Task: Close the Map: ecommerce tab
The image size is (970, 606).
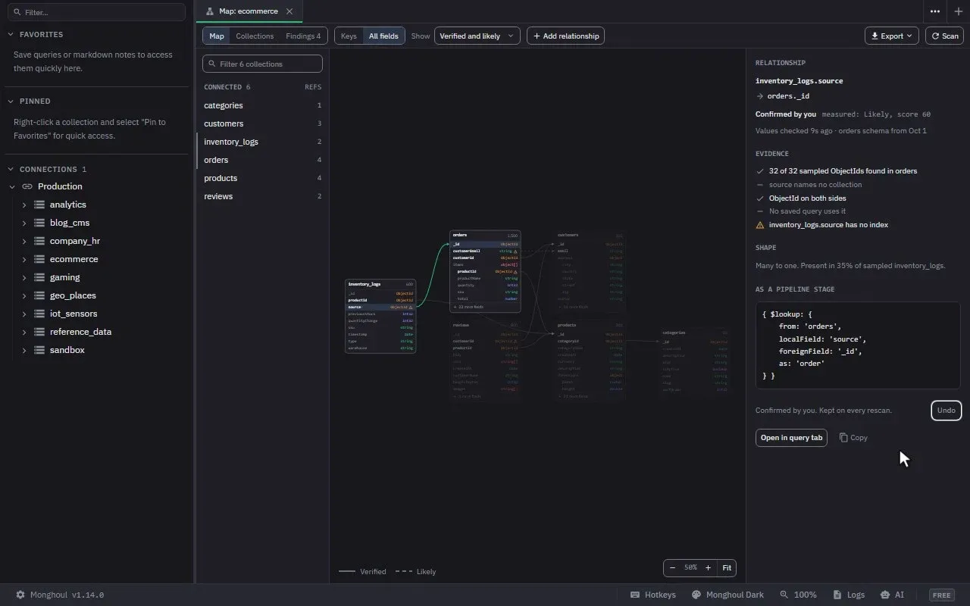Action: click(289, 11)
